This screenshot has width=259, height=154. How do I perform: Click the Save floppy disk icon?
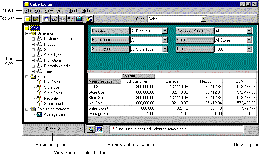(x=35, y=19)
